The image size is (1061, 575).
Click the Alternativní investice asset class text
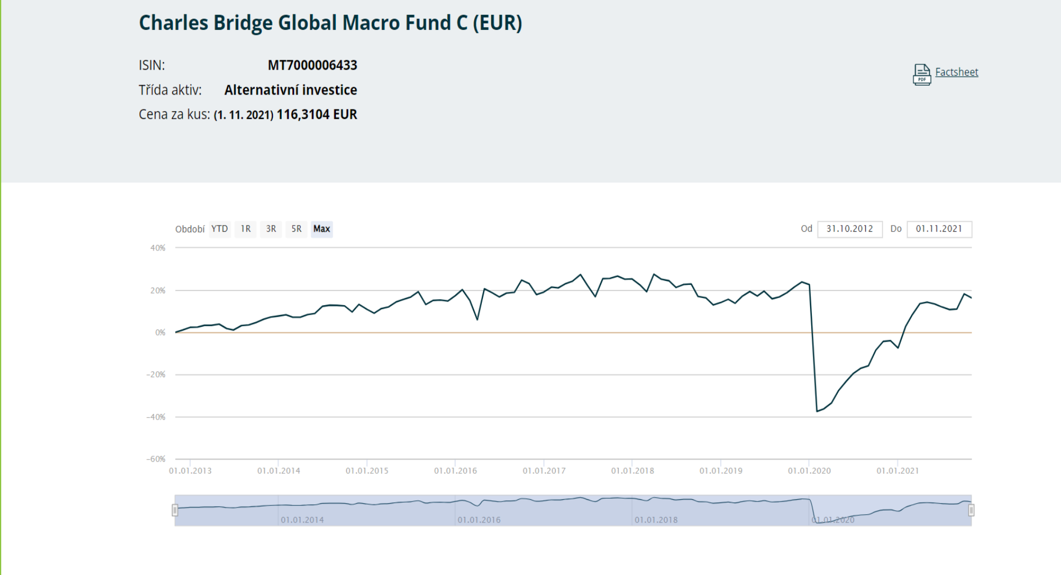(291, 90)
